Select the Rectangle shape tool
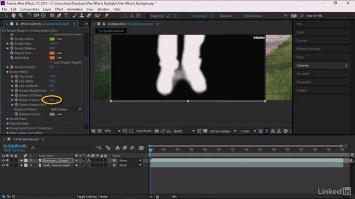This screenshot has width=355, height=199. coord(52,15)
